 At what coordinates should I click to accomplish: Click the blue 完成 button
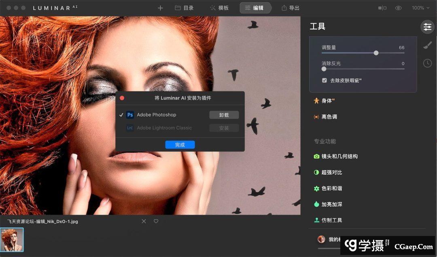click(x=180, y=145)
